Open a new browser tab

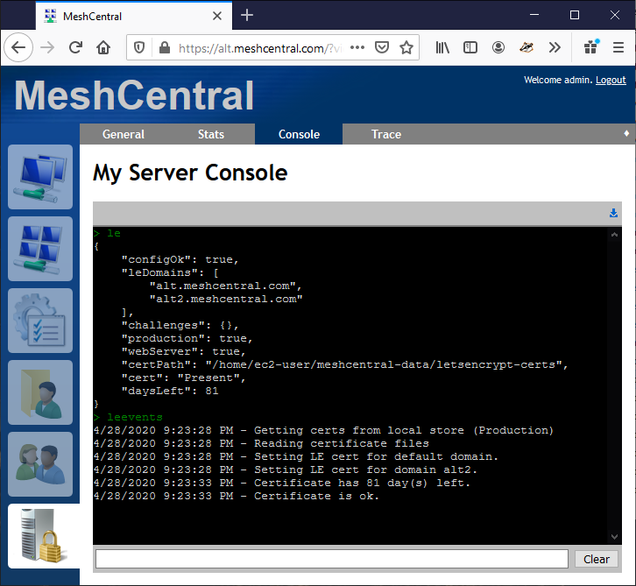247,16
